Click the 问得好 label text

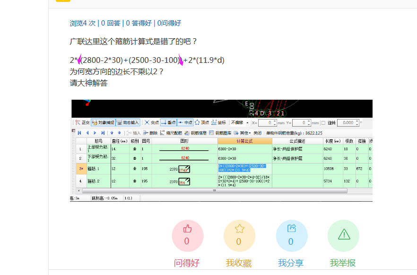(x=187, y=263)
